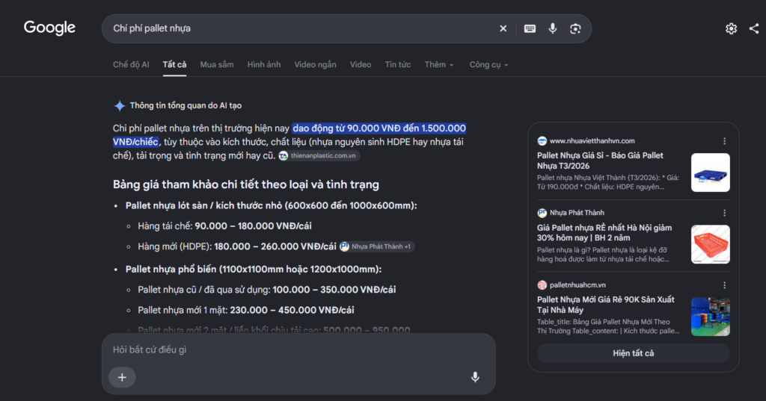766x401 pixels.
Task: Click Bảng giá tham khảo chi tiết heading
Action: (x=245, y=184)
